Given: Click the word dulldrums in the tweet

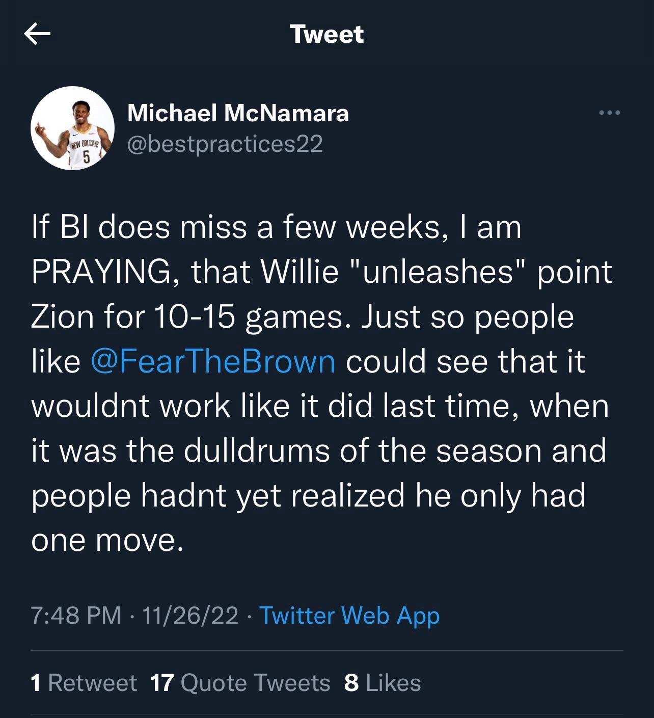Looking at the screenshot, I should click(256, 450).
